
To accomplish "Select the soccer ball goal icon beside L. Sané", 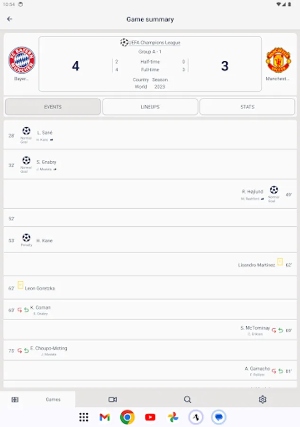I will [26, 131].
